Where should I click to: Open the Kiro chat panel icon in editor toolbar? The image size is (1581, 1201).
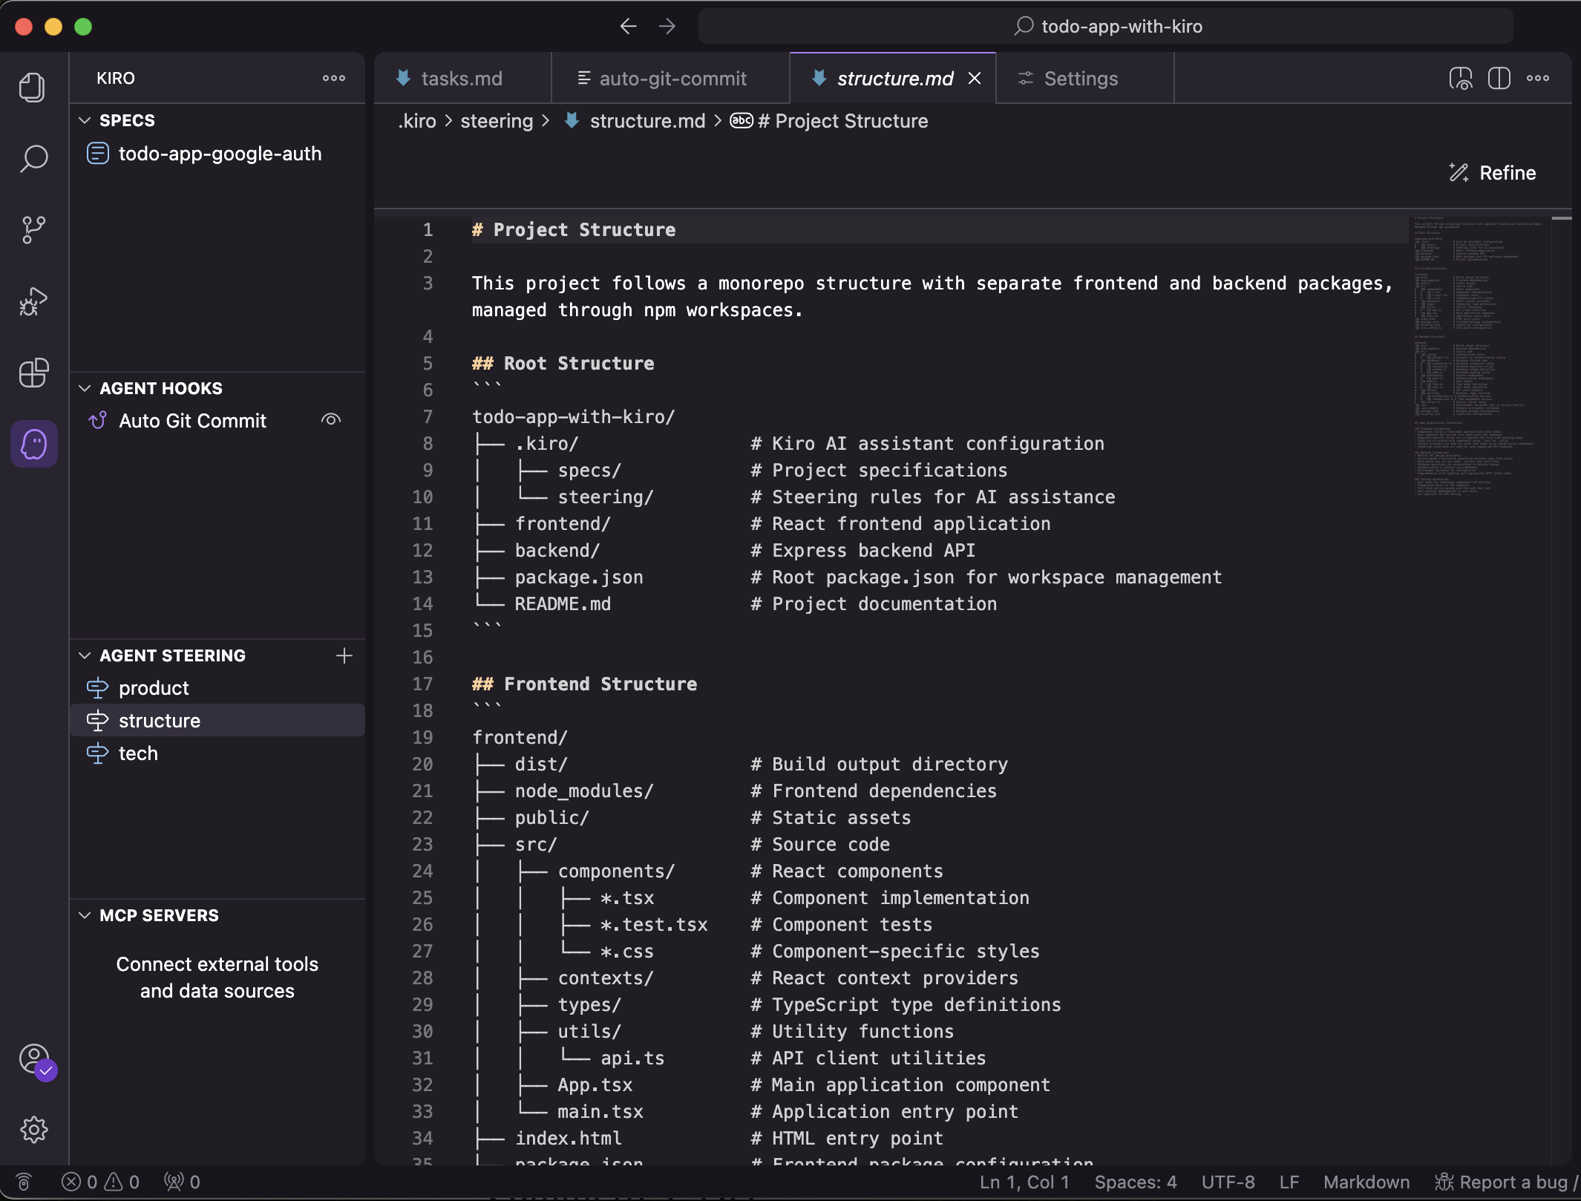pos(1461,78)
